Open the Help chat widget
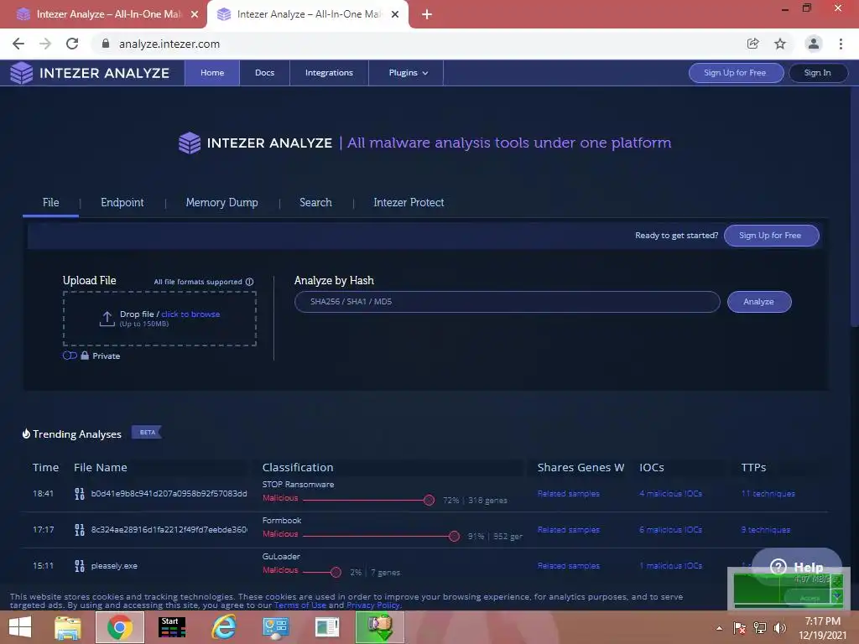The image size is (859, 644). pyautogui.click(x=797, y=567)
